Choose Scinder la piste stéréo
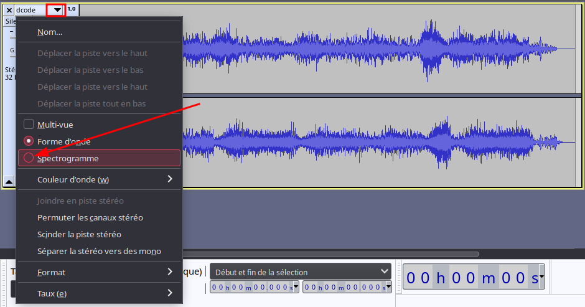Screen dimensions: 585x307 click(x=79, y=234)
